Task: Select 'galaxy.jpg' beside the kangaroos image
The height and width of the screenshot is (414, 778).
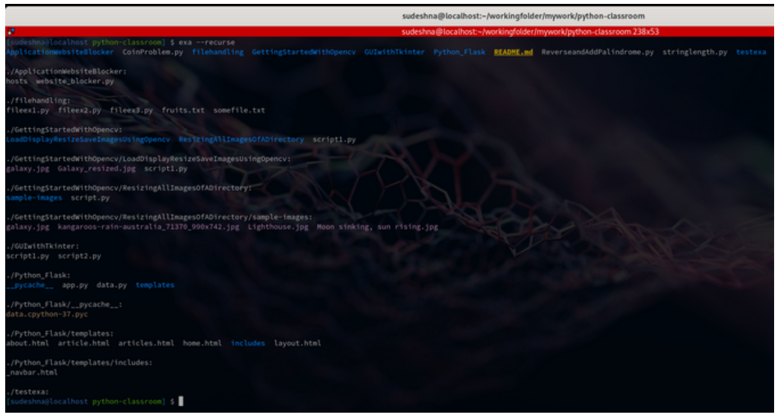Action: click(x=27, y=227)
